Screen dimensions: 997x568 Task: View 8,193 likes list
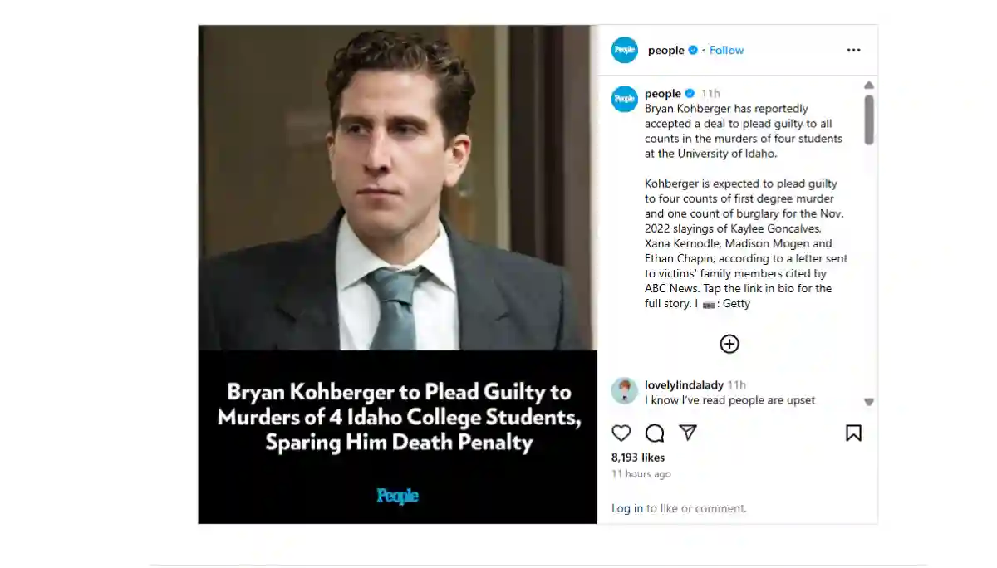[x=638, y=458]
